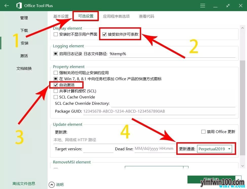Open 离线文件信息 link

[x=24, y=183]
